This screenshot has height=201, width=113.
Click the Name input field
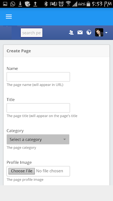(x=38, y=77)
